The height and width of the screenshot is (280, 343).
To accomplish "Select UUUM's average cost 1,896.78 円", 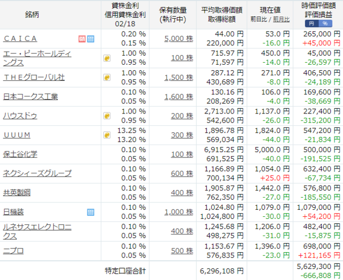I will [x=224, y=131].
